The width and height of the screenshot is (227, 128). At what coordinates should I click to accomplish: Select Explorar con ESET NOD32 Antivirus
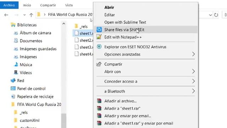point(146,47)
